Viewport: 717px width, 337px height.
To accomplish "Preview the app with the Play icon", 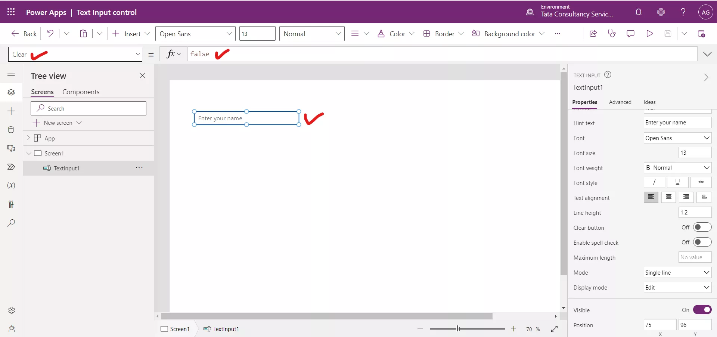I will (650, 34).
